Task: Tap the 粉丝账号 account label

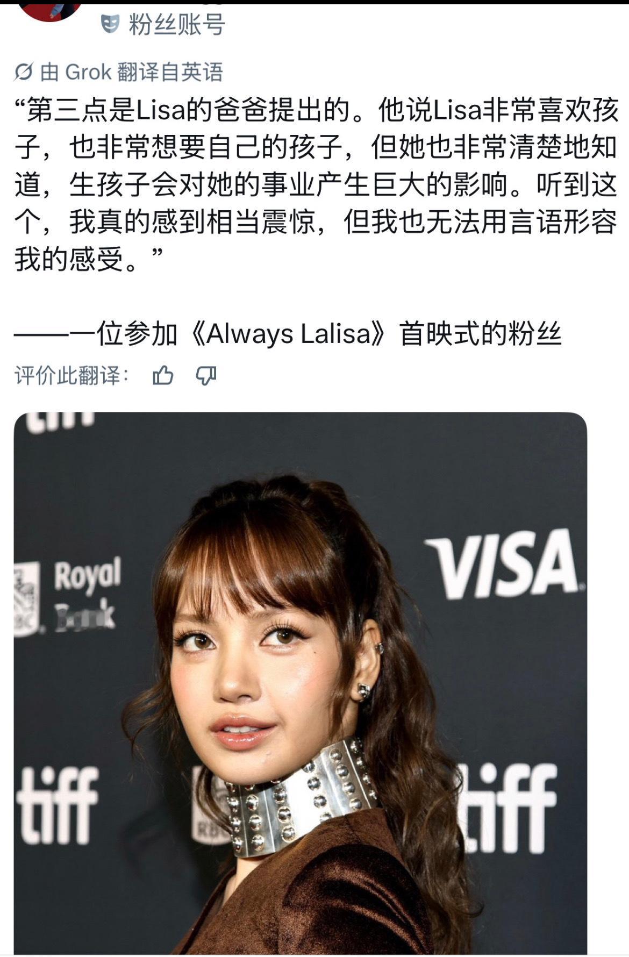Action: point(177,24)
